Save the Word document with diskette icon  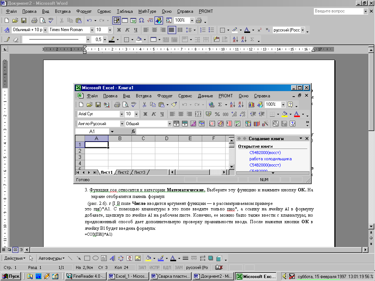pyautogui.click(x=24, y=20)
